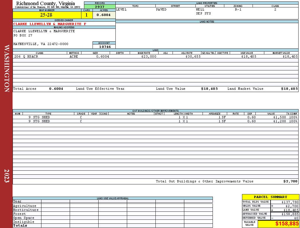Click total building value $137,780
Image resolution: width=300 pixels, height=228 pixels.
click(290, 202)
